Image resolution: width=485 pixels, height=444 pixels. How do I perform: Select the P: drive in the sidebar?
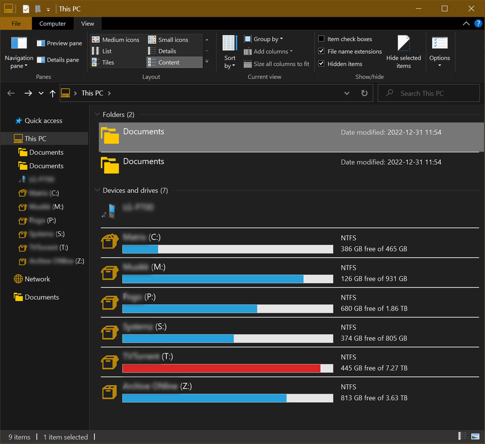pos(38,220)
